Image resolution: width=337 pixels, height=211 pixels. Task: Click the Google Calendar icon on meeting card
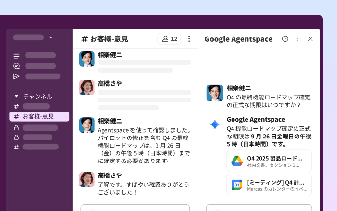tap(237, 185)
